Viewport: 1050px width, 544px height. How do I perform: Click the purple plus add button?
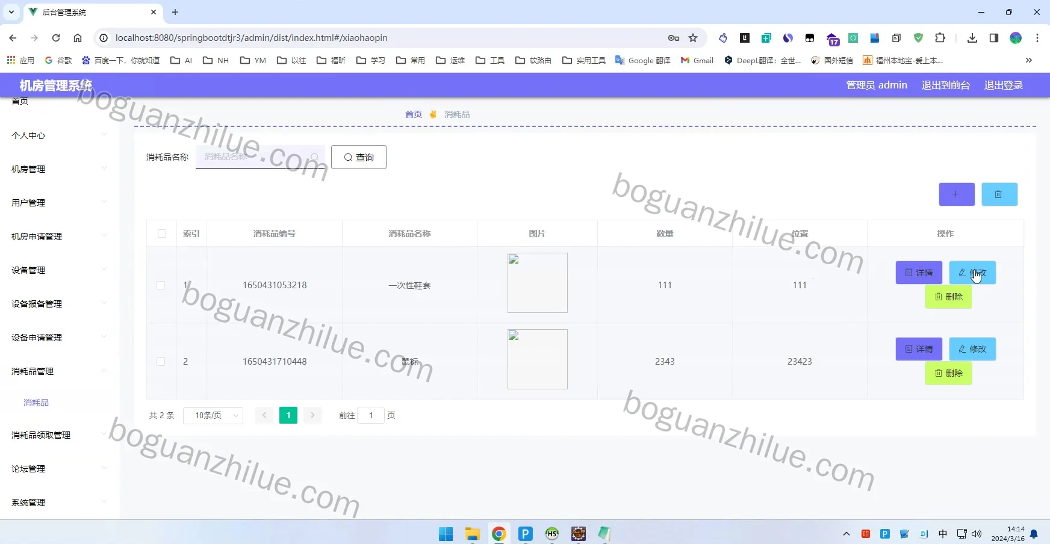point(957,194)
